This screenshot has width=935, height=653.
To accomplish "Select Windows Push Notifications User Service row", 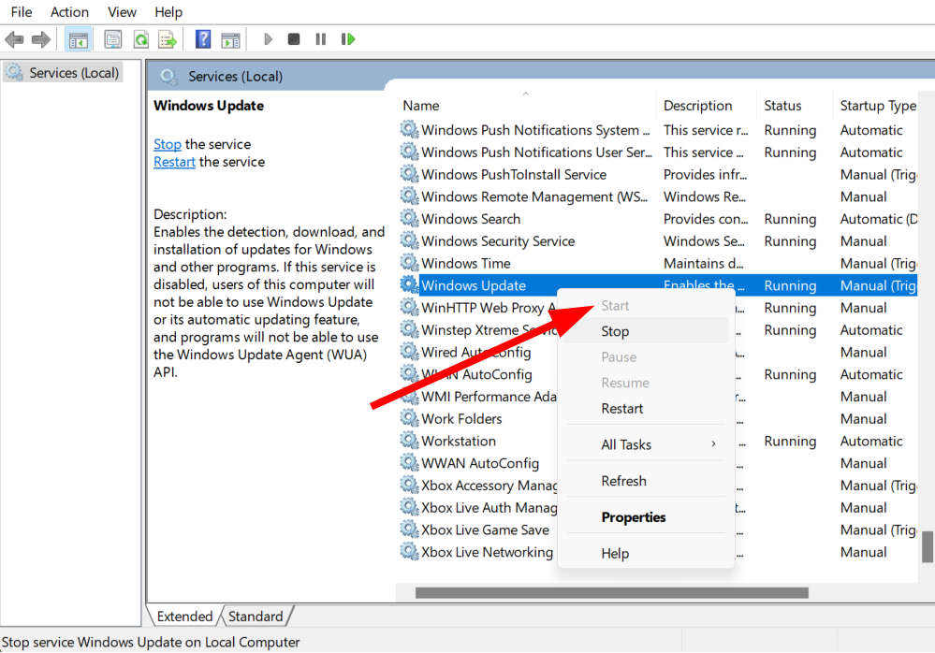I will click(x=657, y=152).
